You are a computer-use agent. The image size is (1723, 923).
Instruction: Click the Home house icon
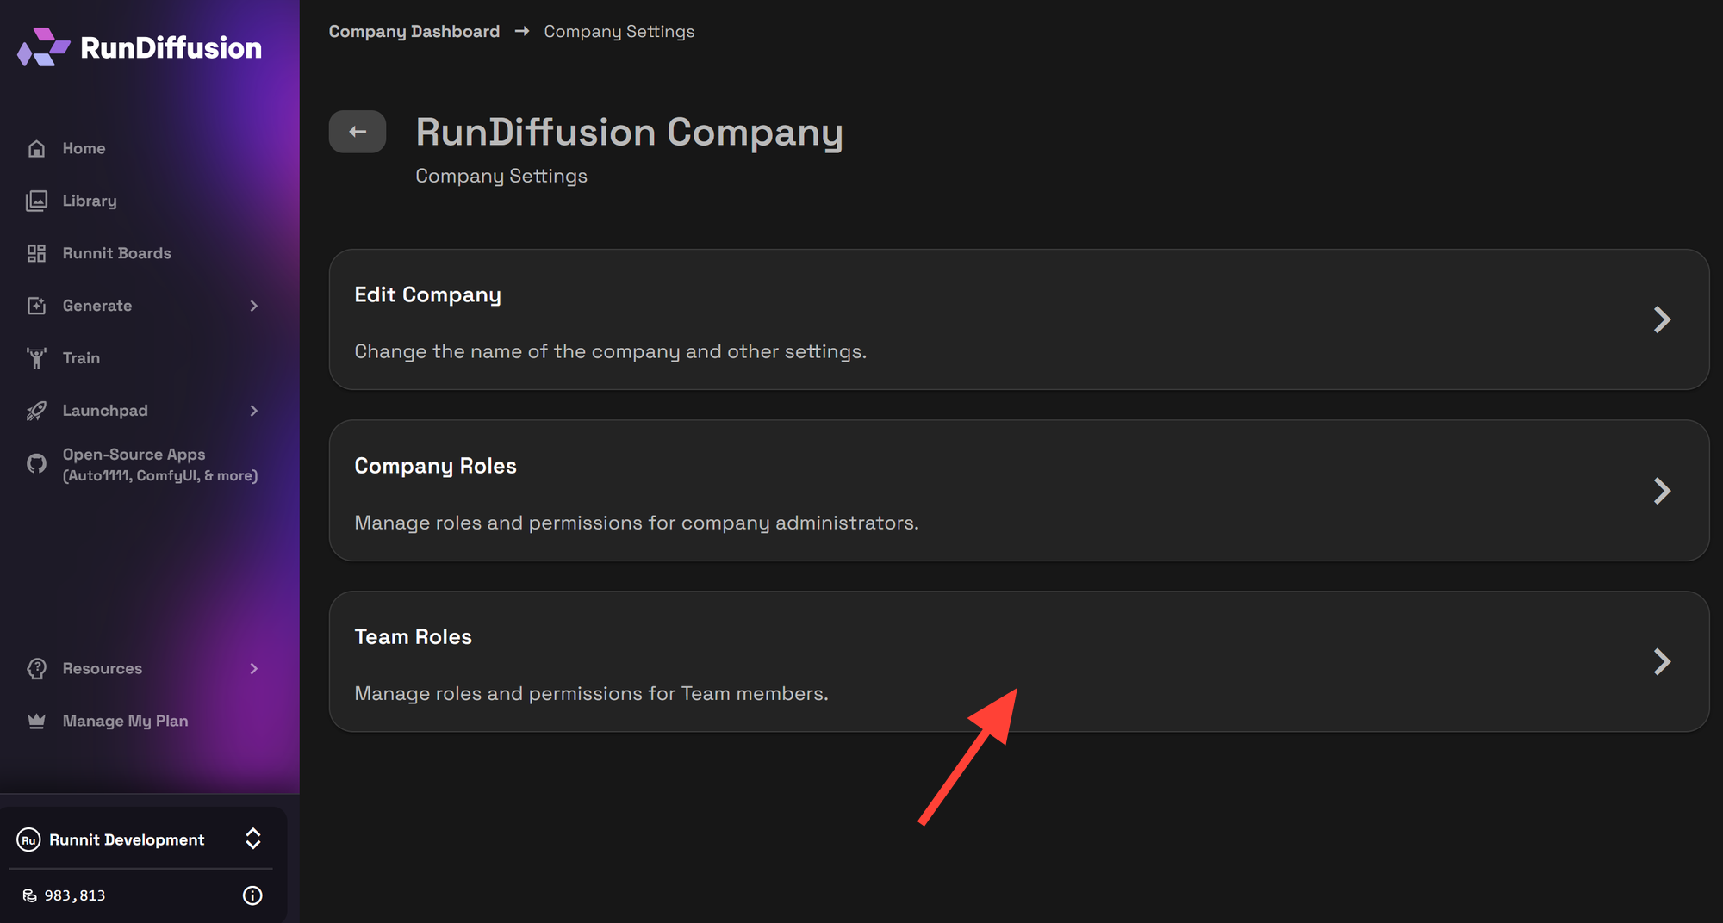(x=36, y=148)
